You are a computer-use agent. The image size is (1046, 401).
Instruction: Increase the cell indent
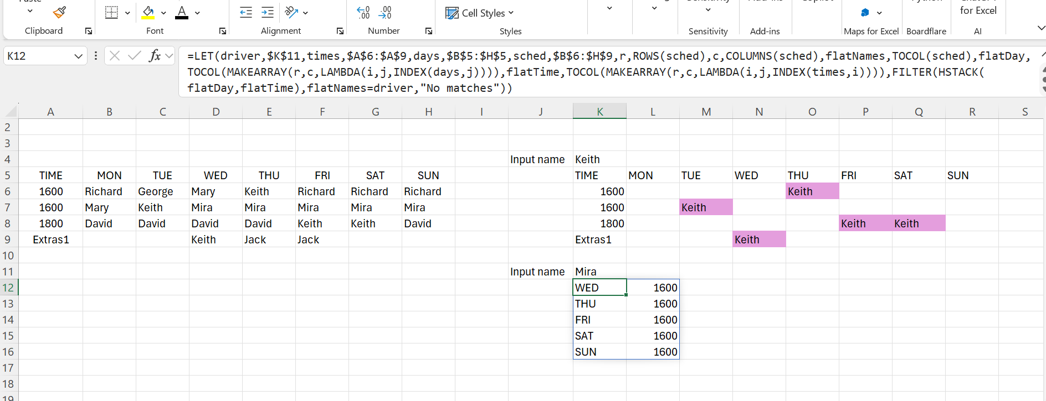tap(268, 12)
